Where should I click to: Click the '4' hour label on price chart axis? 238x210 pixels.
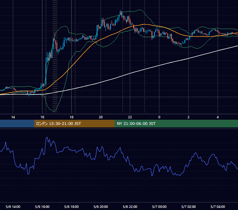[x=218, y=117]
